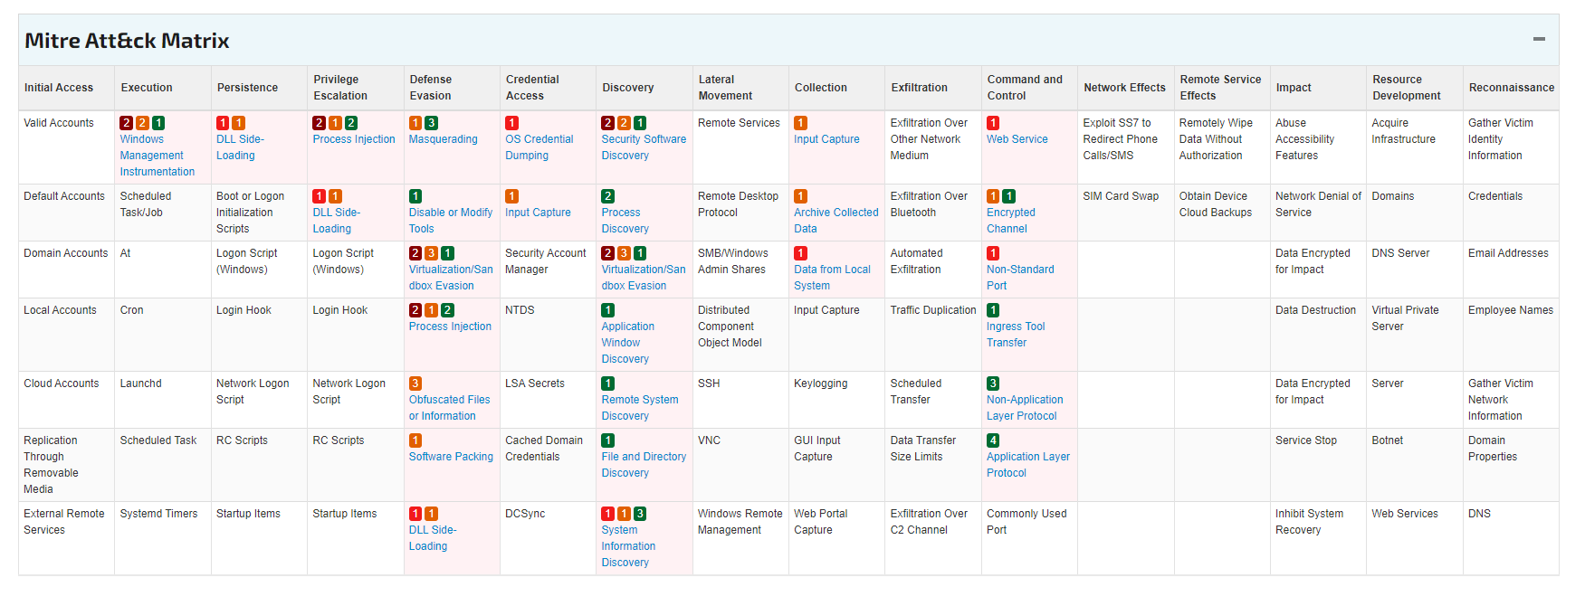Open Windows Management Instrumentation technique link
This screenshot has width=1585, height=606.
[x=158, y=156]
